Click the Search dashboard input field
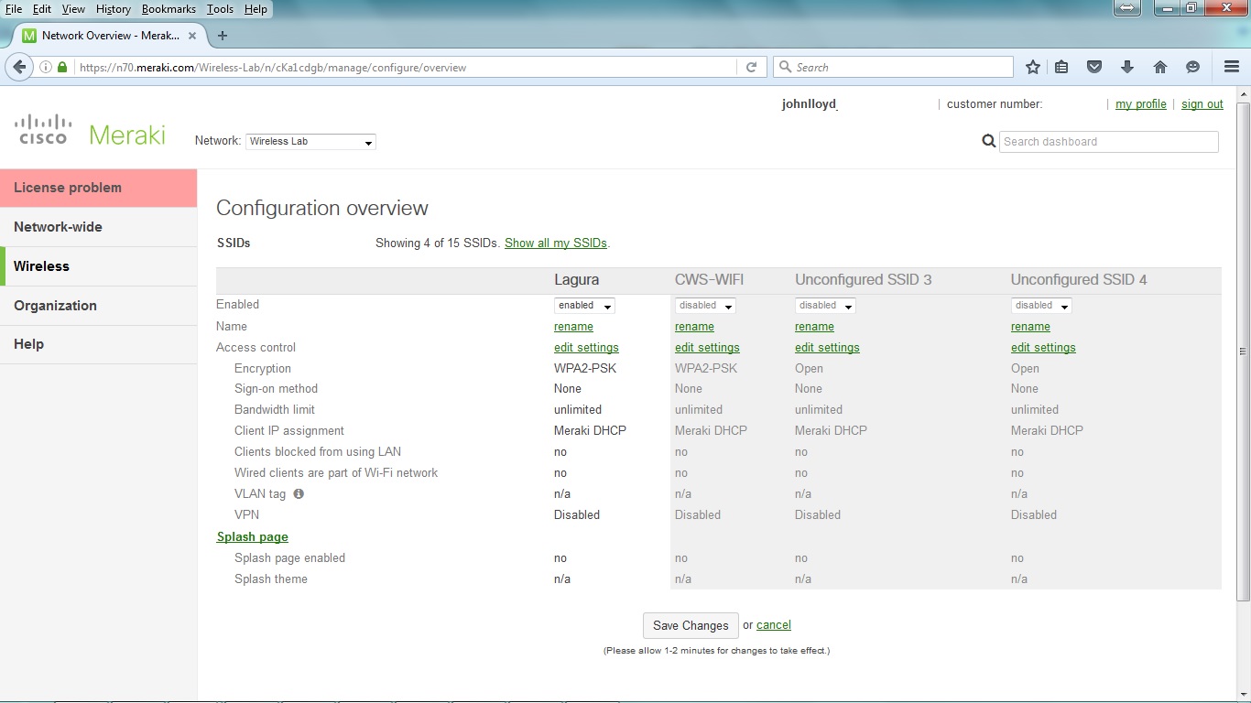This screenshot has height=703, width=1251. pyautogui.click(x=1108, y=141)
